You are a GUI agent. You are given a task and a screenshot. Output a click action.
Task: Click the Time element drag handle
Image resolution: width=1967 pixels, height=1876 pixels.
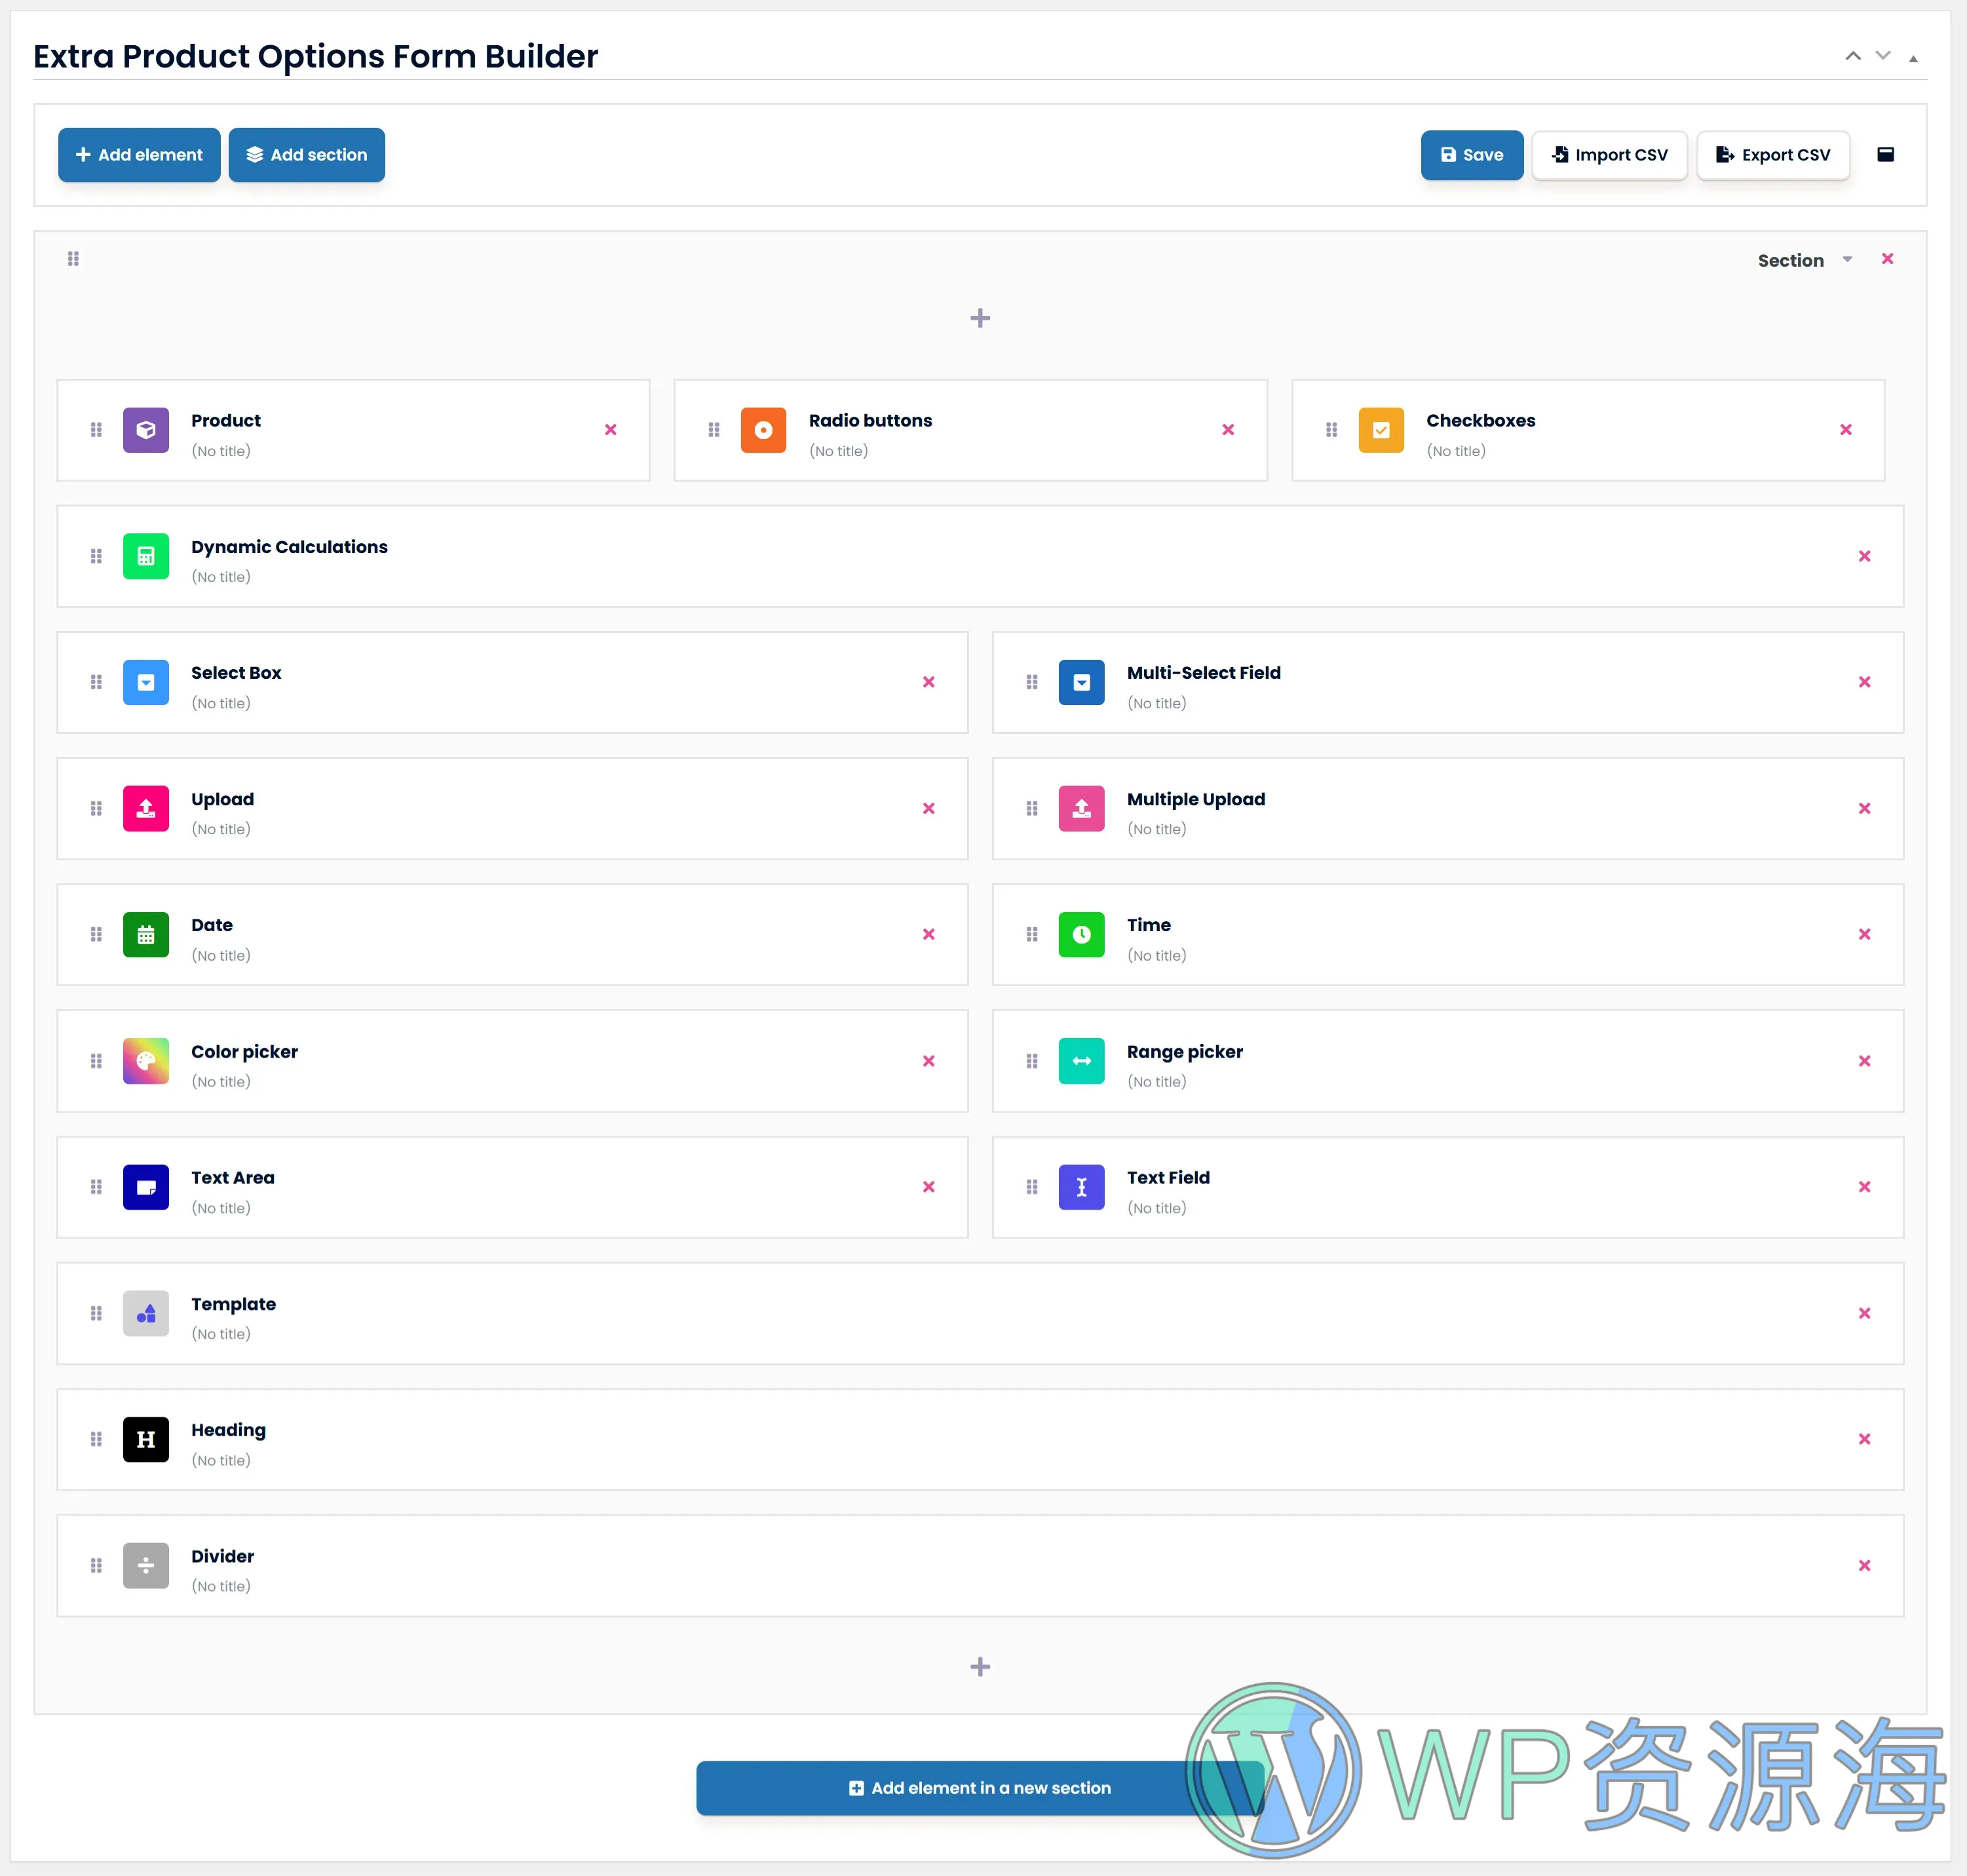pos(1031,934)
